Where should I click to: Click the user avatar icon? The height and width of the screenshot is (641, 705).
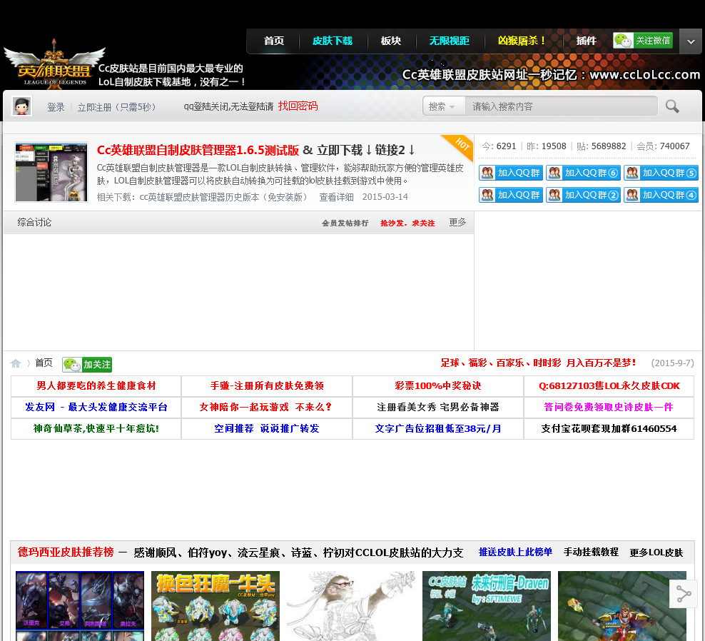pyautogui.click(x=21, y=106)
